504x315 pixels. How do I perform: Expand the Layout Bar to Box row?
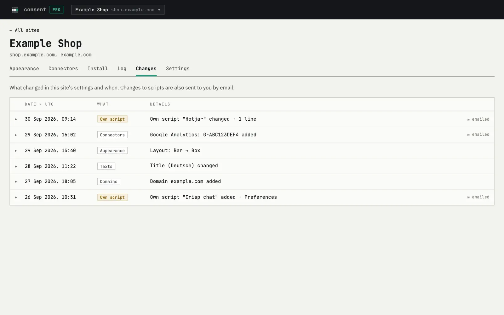[16, 151]
